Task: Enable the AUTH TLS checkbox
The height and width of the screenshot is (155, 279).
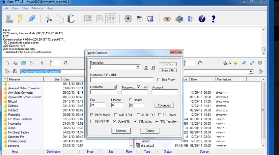Action: click(138, 115)
